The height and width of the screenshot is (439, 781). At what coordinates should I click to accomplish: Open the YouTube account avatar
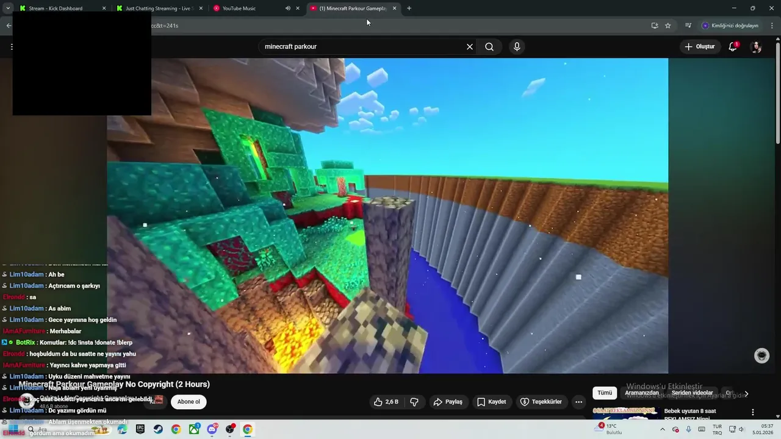(x=756, y=47)
